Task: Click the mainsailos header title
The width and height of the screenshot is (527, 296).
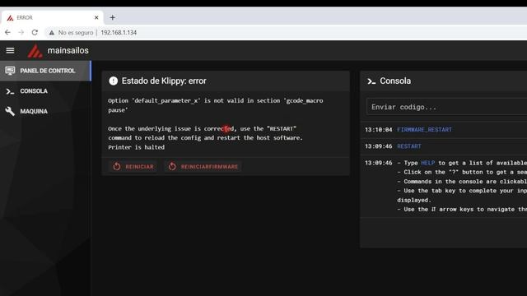Action: [68, 50]
